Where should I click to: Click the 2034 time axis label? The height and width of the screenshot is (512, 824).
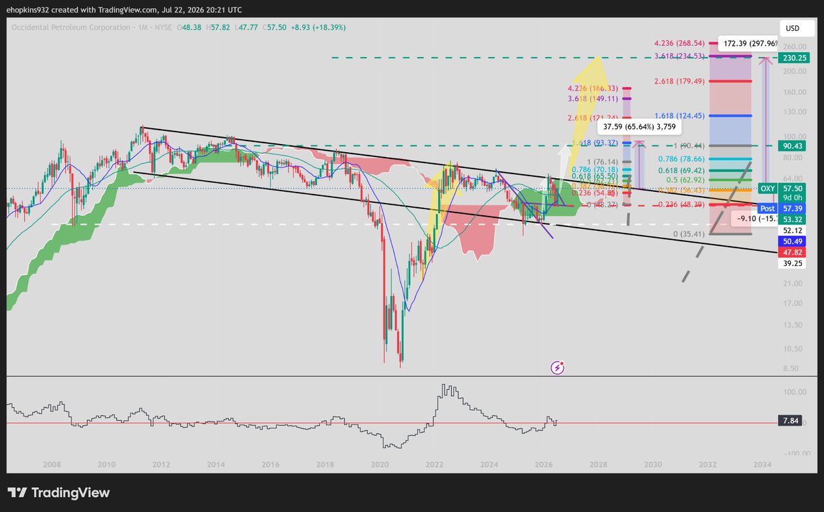pyautogui.click(x=762, y=464)
